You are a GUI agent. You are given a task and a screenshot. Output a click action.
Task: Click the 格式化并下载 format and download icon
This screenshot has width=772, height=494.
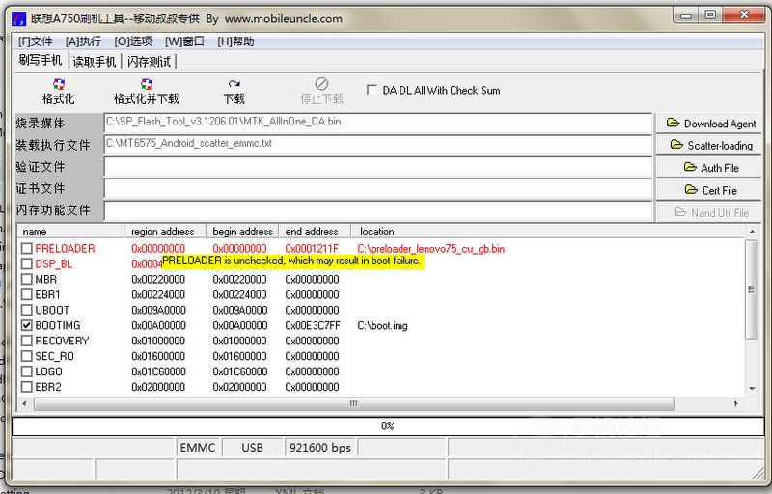coord(146,85)
